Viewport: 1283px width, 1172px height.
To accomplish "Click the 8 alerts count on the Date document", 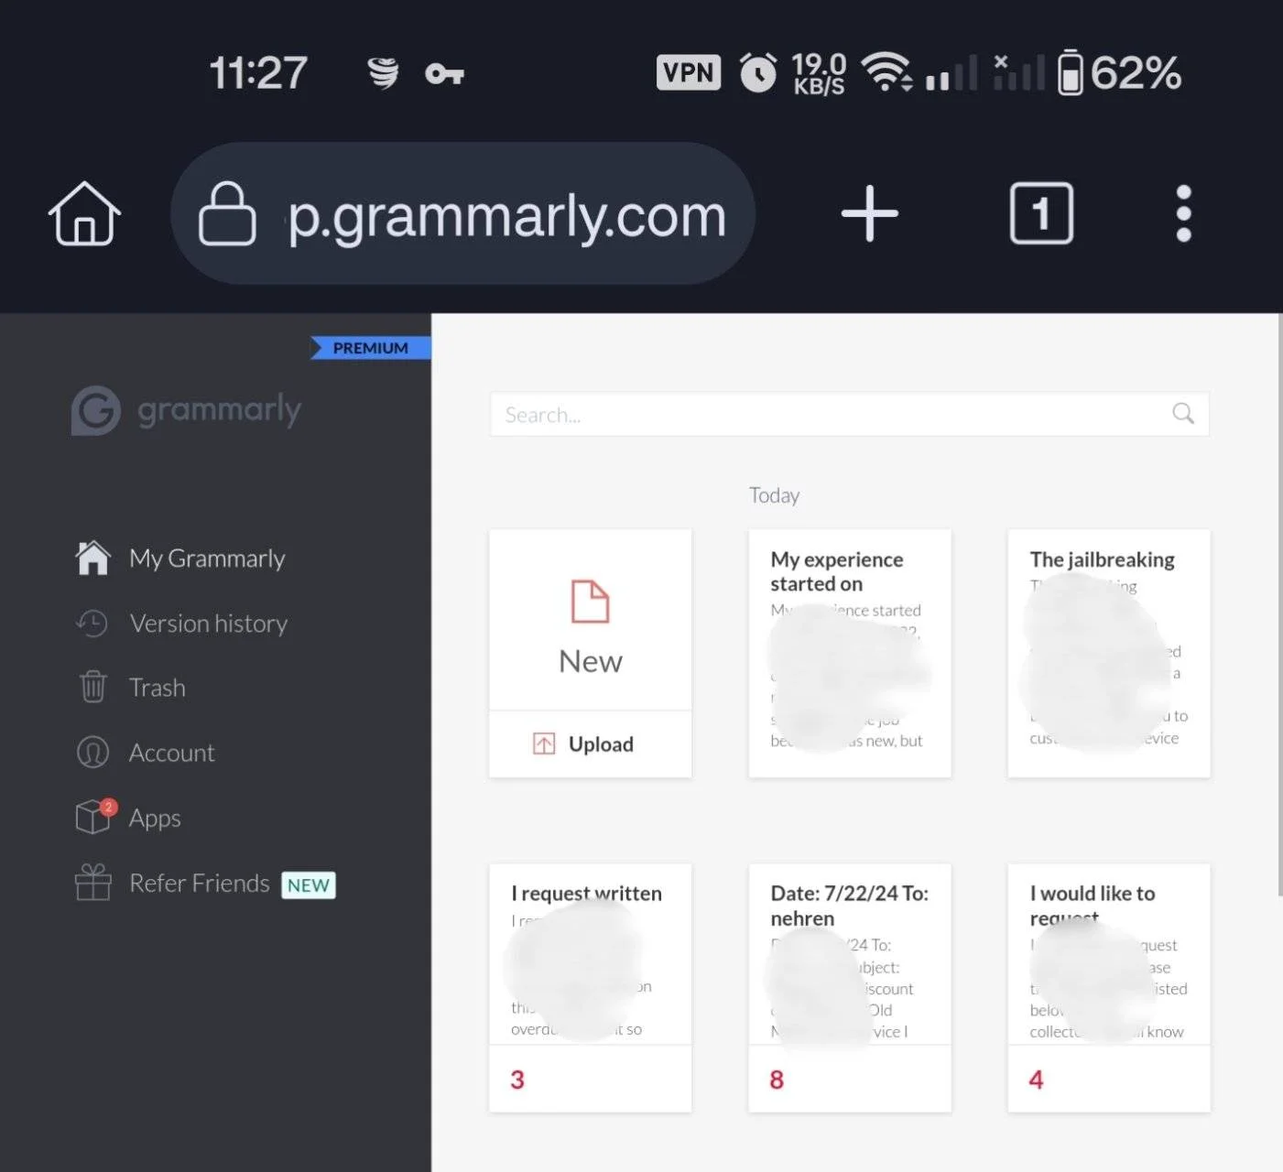I will 777,1080.
